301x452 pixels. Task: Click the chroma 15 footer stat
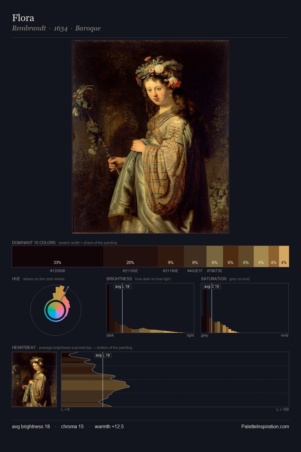72,427
